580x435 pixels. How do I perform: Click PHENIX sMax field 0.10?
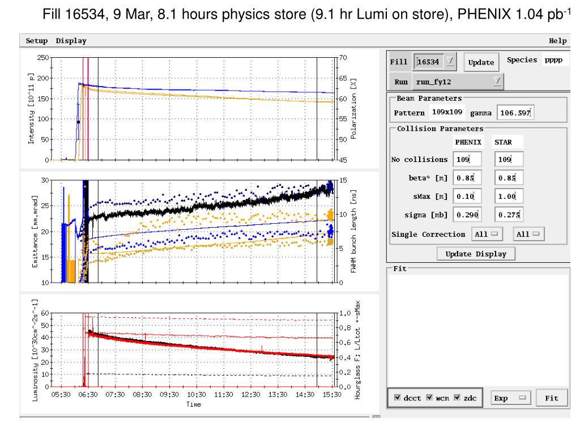(x=467, y=196)
